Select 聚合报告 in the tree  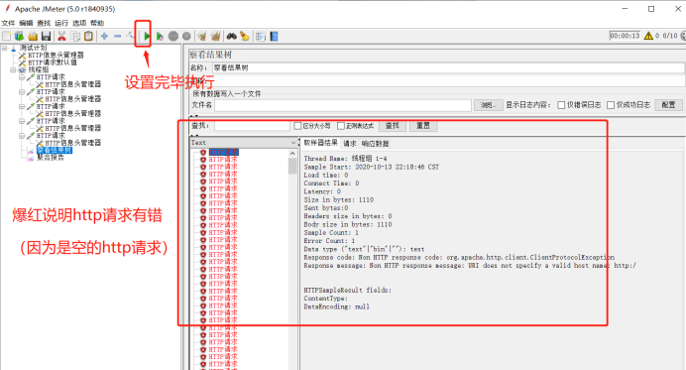(x=51, y=158)
